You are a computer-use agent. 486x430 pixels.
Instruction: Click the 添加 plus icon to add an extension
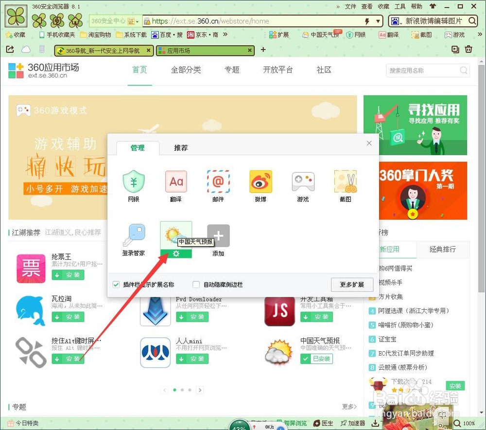coord(218,235)
